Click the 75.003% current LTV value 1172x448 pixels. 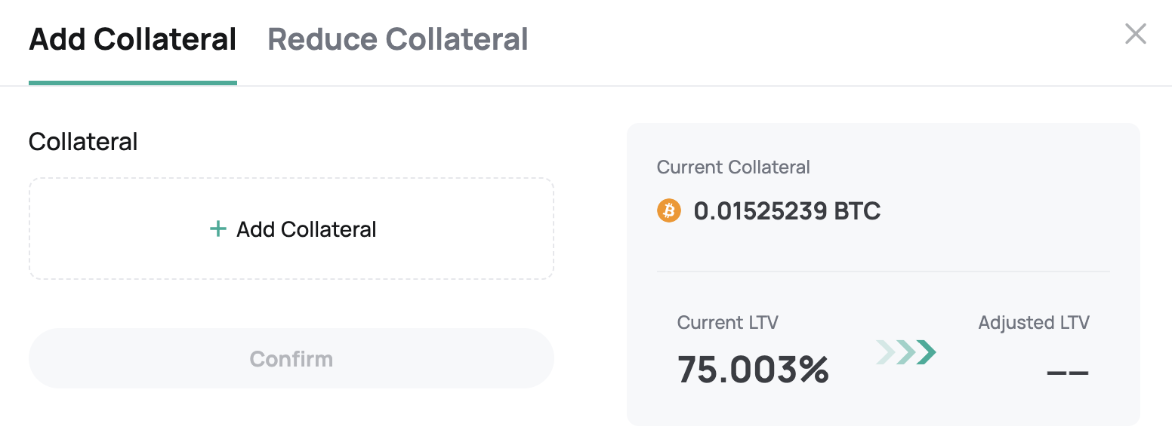[x=753, y=370]
